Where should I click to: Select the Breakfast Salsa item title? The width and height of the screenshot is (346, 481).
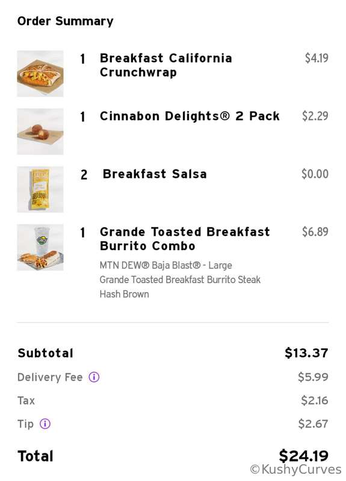(x=155, y=174)
